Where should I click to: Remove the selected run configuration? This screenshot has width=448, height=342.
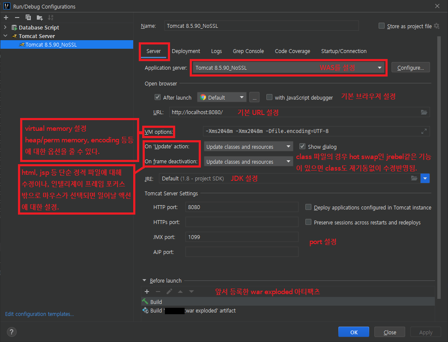pos(17,18)
